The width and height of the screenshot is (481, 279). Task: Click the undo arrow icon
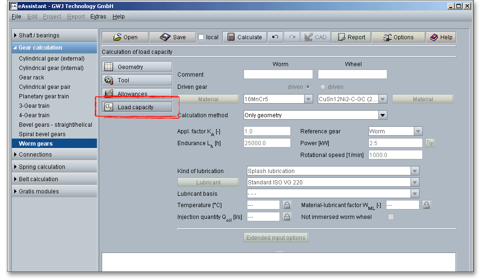point(275,37)
